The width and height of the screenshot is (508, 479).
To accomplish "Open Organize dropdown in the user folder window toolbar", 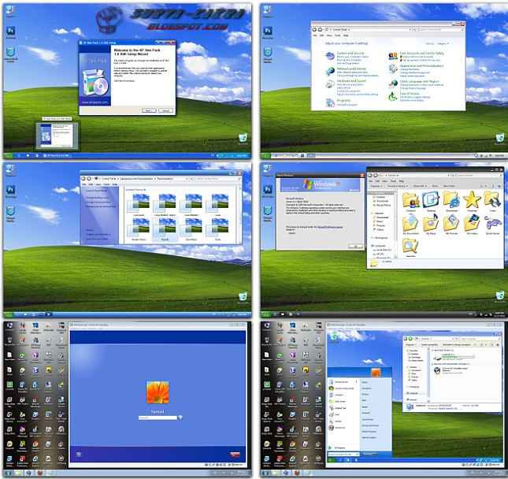I will pyautogui.click(x=376, y=186).
